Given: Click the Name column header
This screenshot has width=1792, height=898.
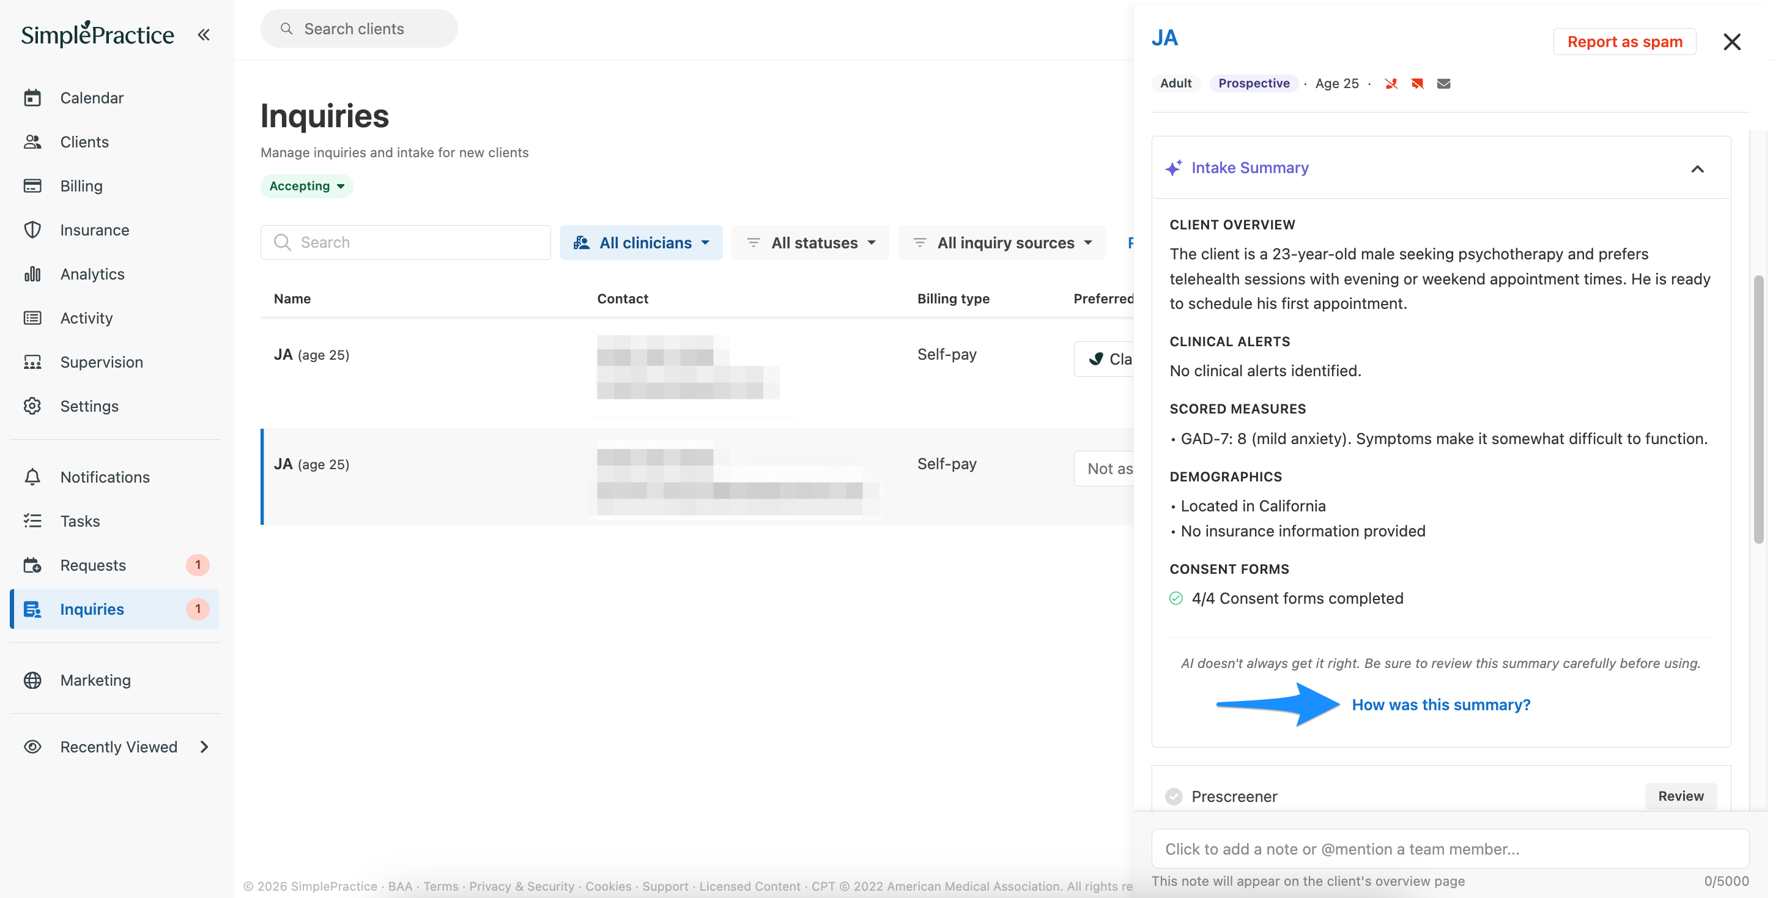Looking at the screenshot, I should tap(292, 299).
